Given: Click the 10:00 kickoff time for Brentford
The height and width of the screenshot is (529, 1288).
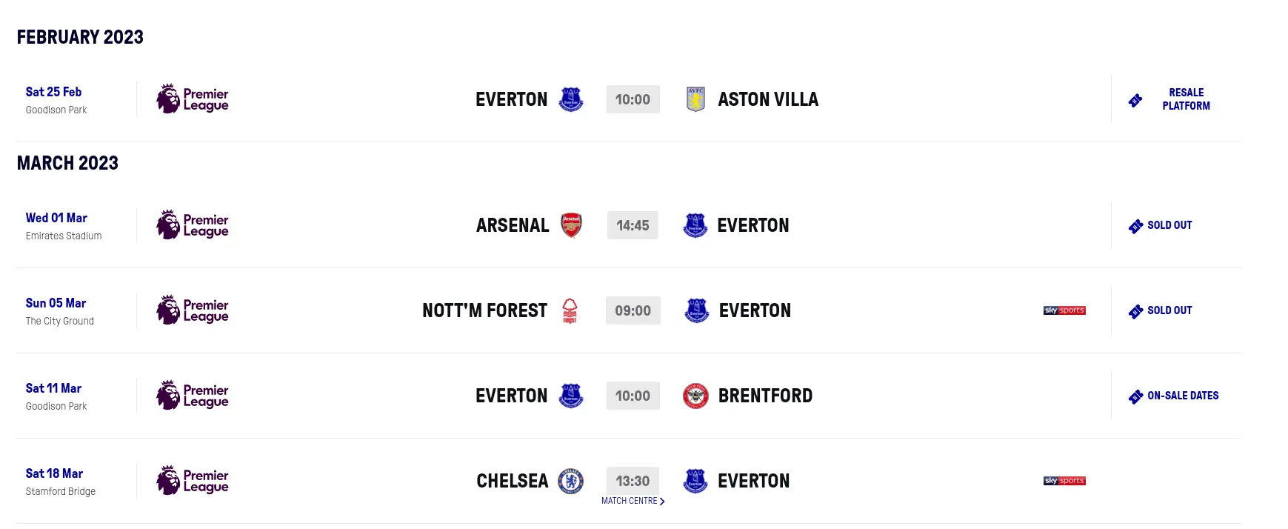Looking at the screenshot, I should pyautogui.click(x=633, y=396).
